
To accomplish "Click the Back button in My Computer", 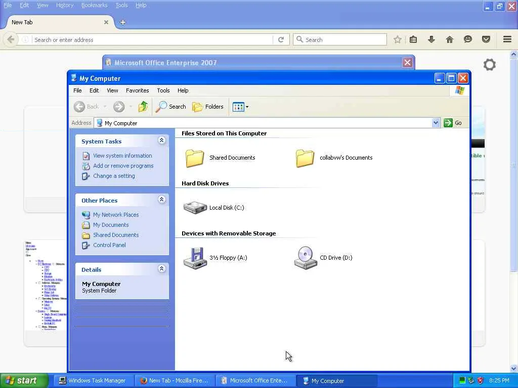I will 86,107.
